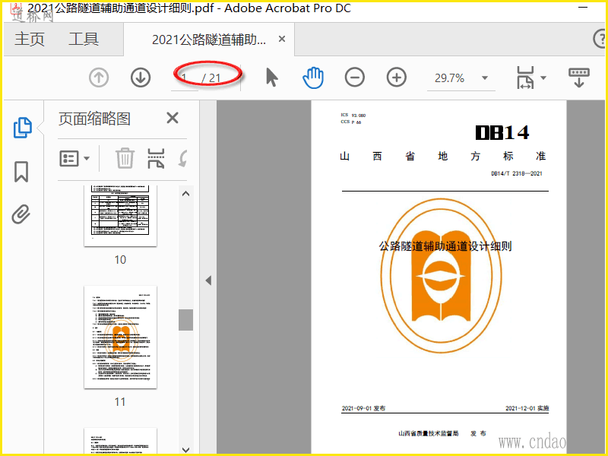The image size is (608, 456).
Task: Close the 页面缩略图 panel
Action: click(173, 118)
